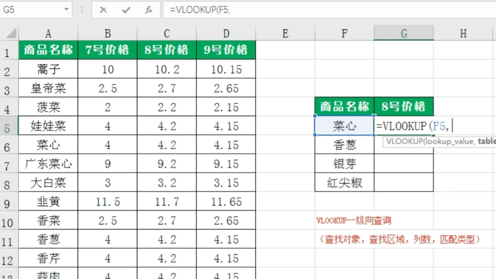Click the cell containing 皇帝菜

pyautogui.click(x=48, y=88)
